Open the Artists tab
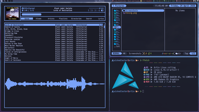Image resolution: width=199 pixels, height=112 pixels. pos(51,19)
